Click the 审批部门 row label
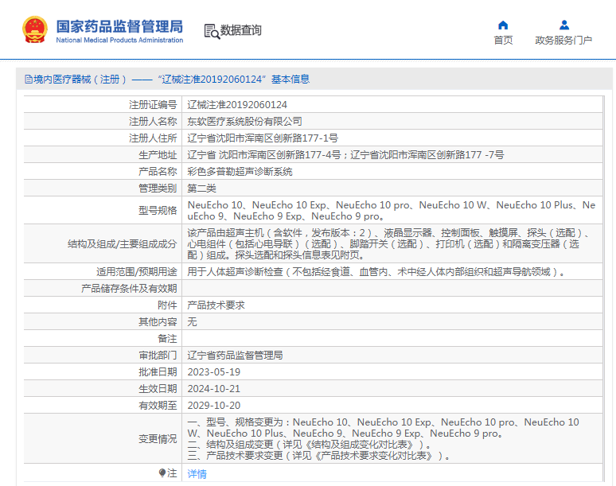616x486 pixels. (158, 356)
